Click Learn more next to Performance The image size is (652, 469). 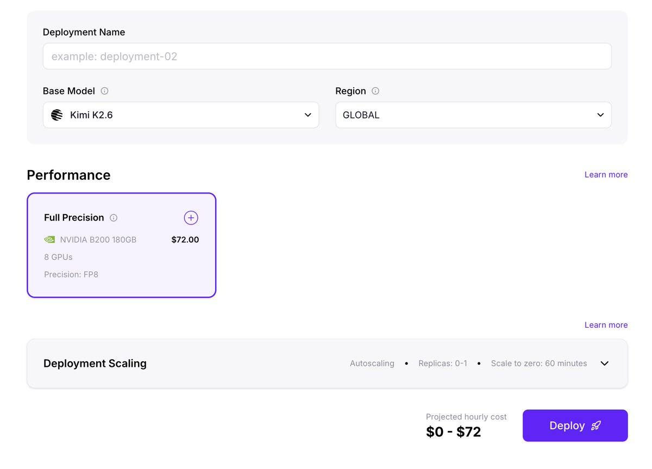coord(606,174)
